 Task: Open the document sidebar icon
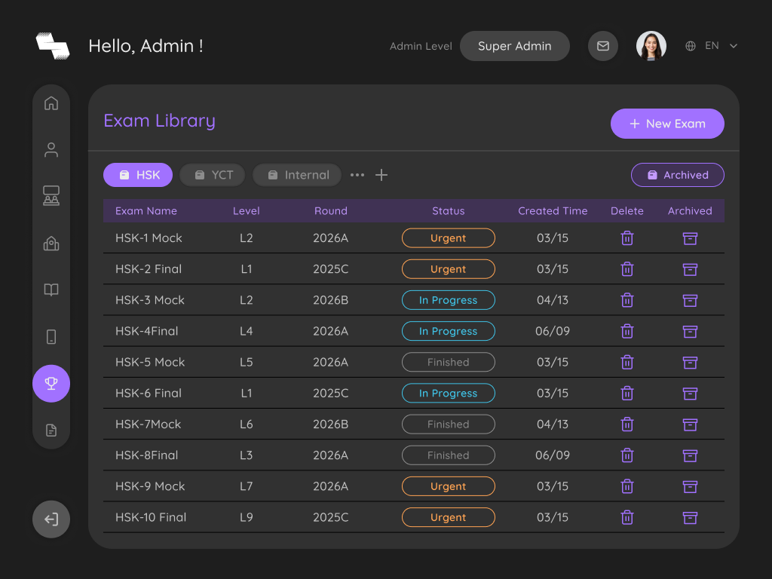(x=51, y=430)
